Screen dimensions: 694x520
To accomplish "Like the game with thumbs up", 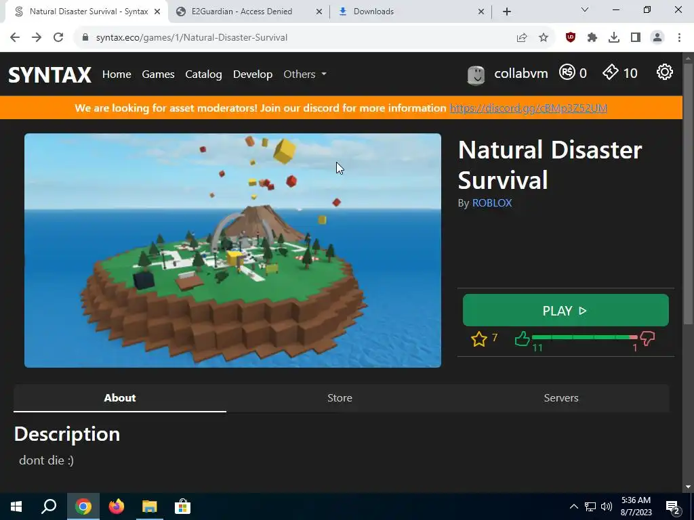I will point(523,339).
